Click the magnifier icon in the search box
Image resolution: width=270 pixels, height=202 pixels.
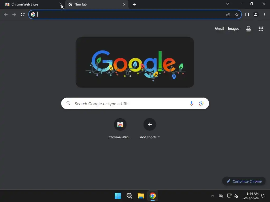point(69,103)
